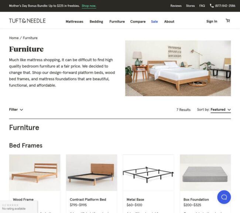Click the Shop now link
This screenshot has height=213, width=240.
point(89,6)
